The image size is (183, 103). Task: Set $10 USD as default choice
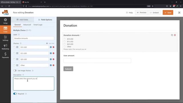pos(14,47)
